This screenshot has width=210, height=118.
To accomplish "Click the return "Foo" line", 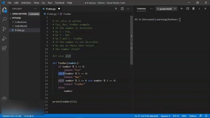I will (x=72, y=70).
